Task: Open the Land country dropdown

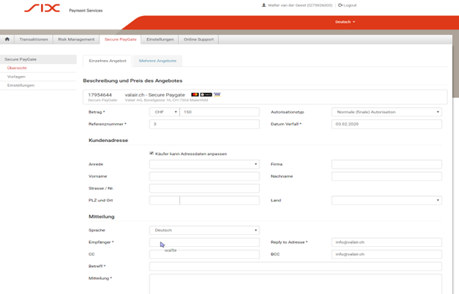Action: click(386, 201)
